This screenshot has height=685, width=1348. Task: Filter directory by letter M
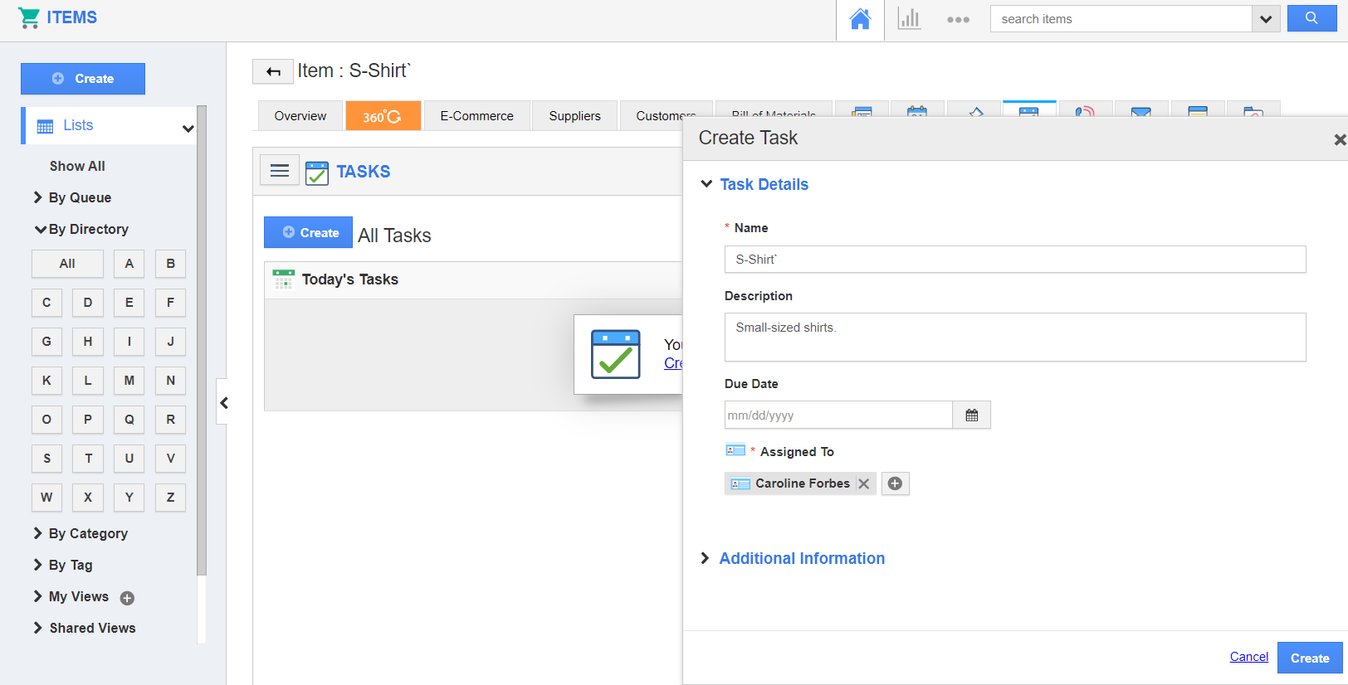click(129, 381)
